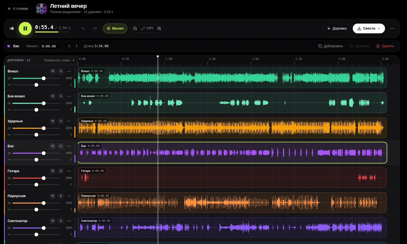The height and width of the screenshot is (244, 407).
Task: Click the Бэк-вокал track volume speaker icon
Action: pyautogui.click(x=9, y=103)
